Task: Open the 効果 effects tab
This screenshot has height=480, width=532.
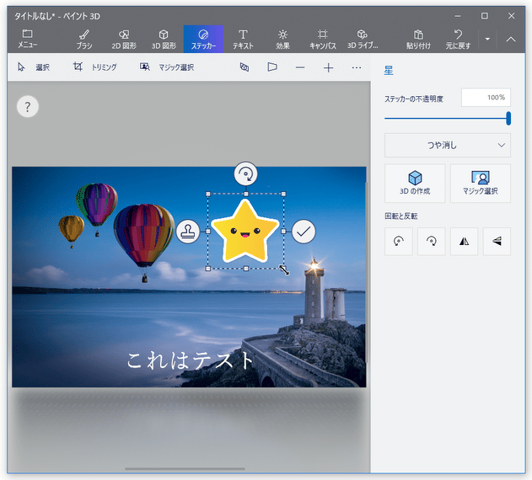Action: point(282,39)
